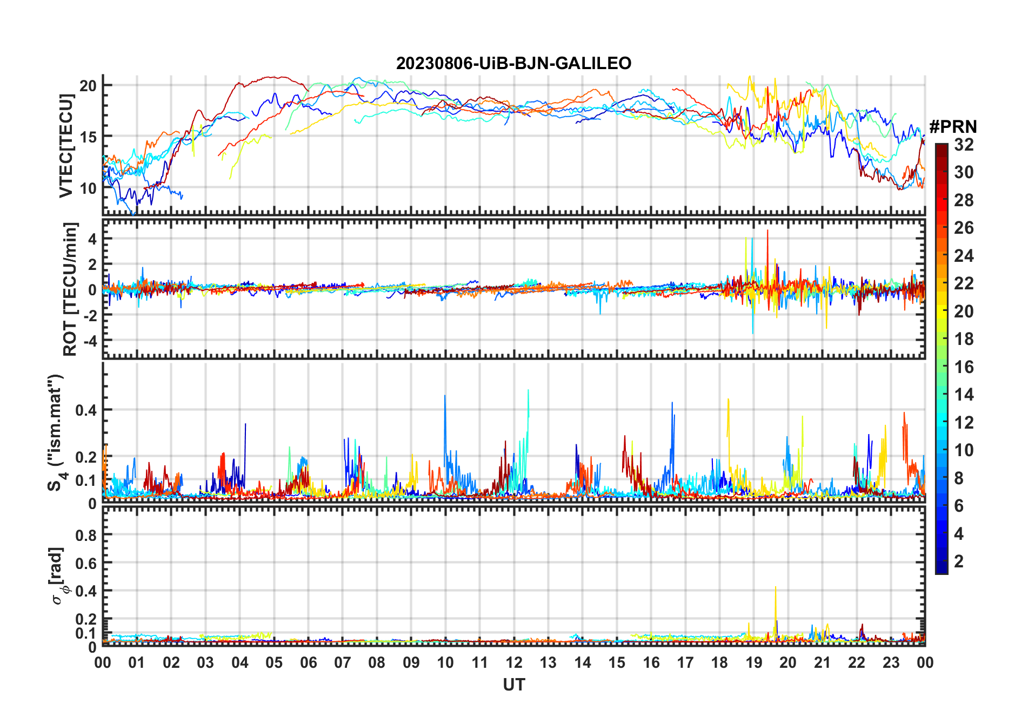
Task: Click the 0.8 tick label on sigma-phi axis
Action: (86, 535)
